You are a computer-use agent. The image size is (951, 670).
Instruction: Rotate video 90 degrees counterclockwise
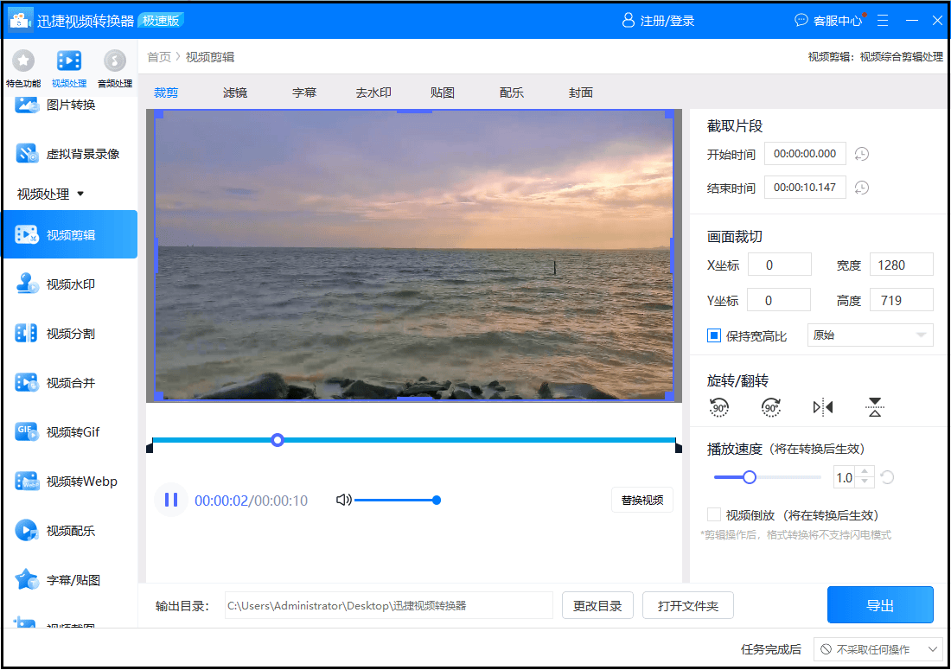tap(719, 407)
